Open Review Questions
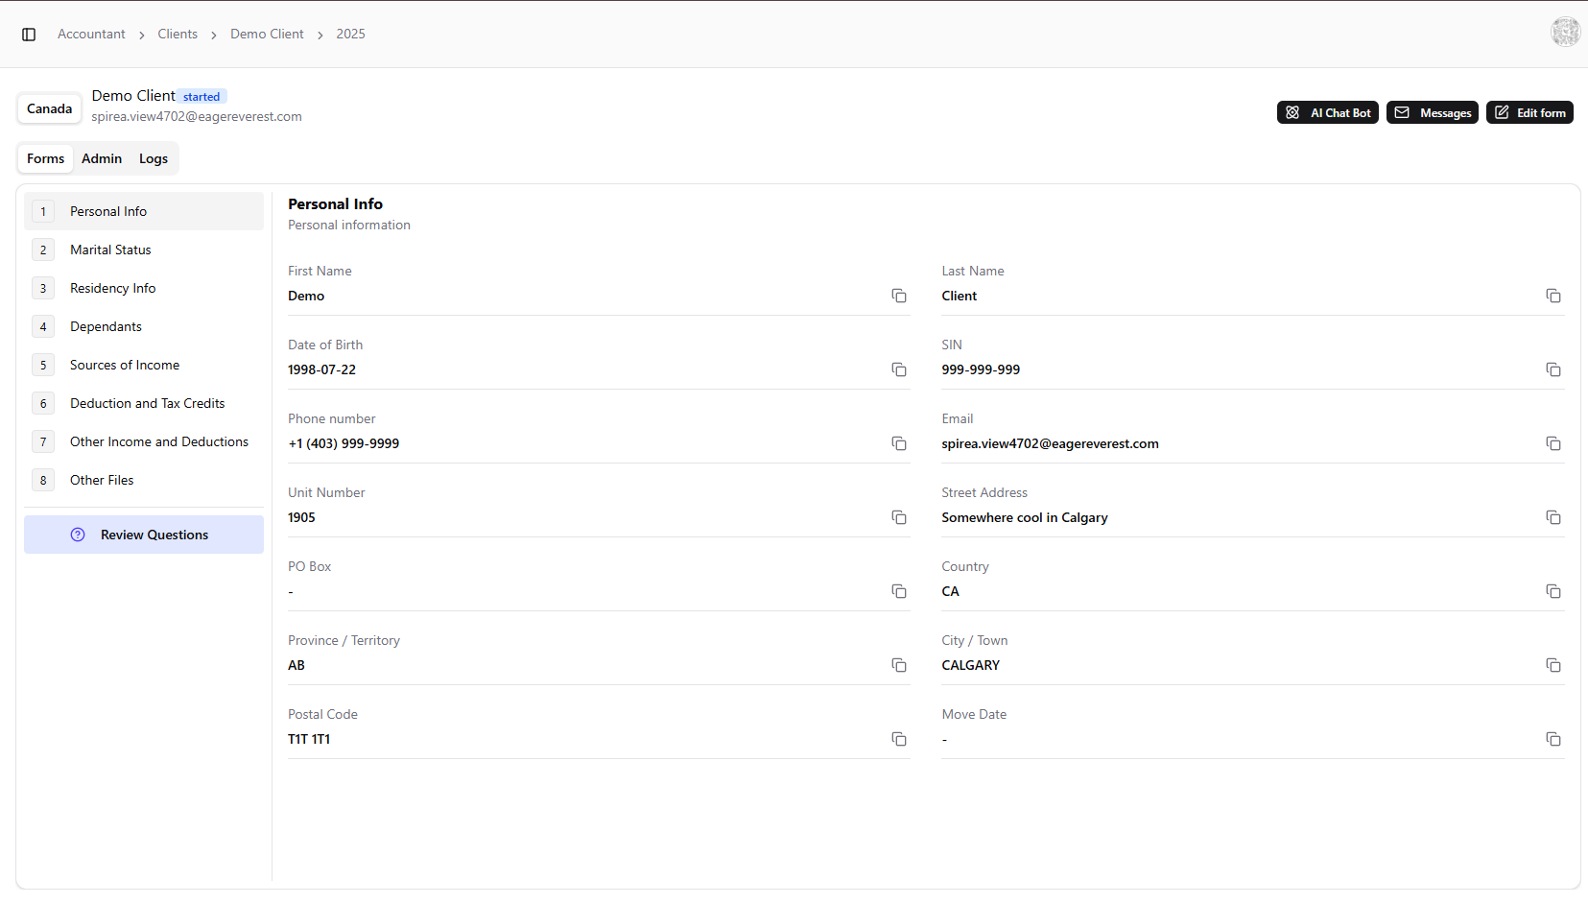Screen dimensions: 1588x904 144,535
